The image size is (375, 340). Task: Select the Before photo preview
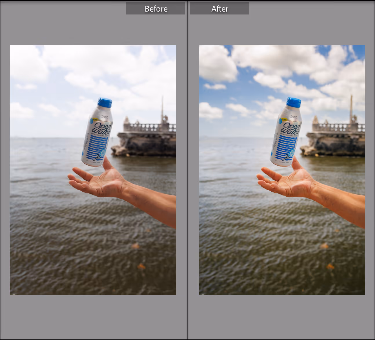click(x=93, y=170)
